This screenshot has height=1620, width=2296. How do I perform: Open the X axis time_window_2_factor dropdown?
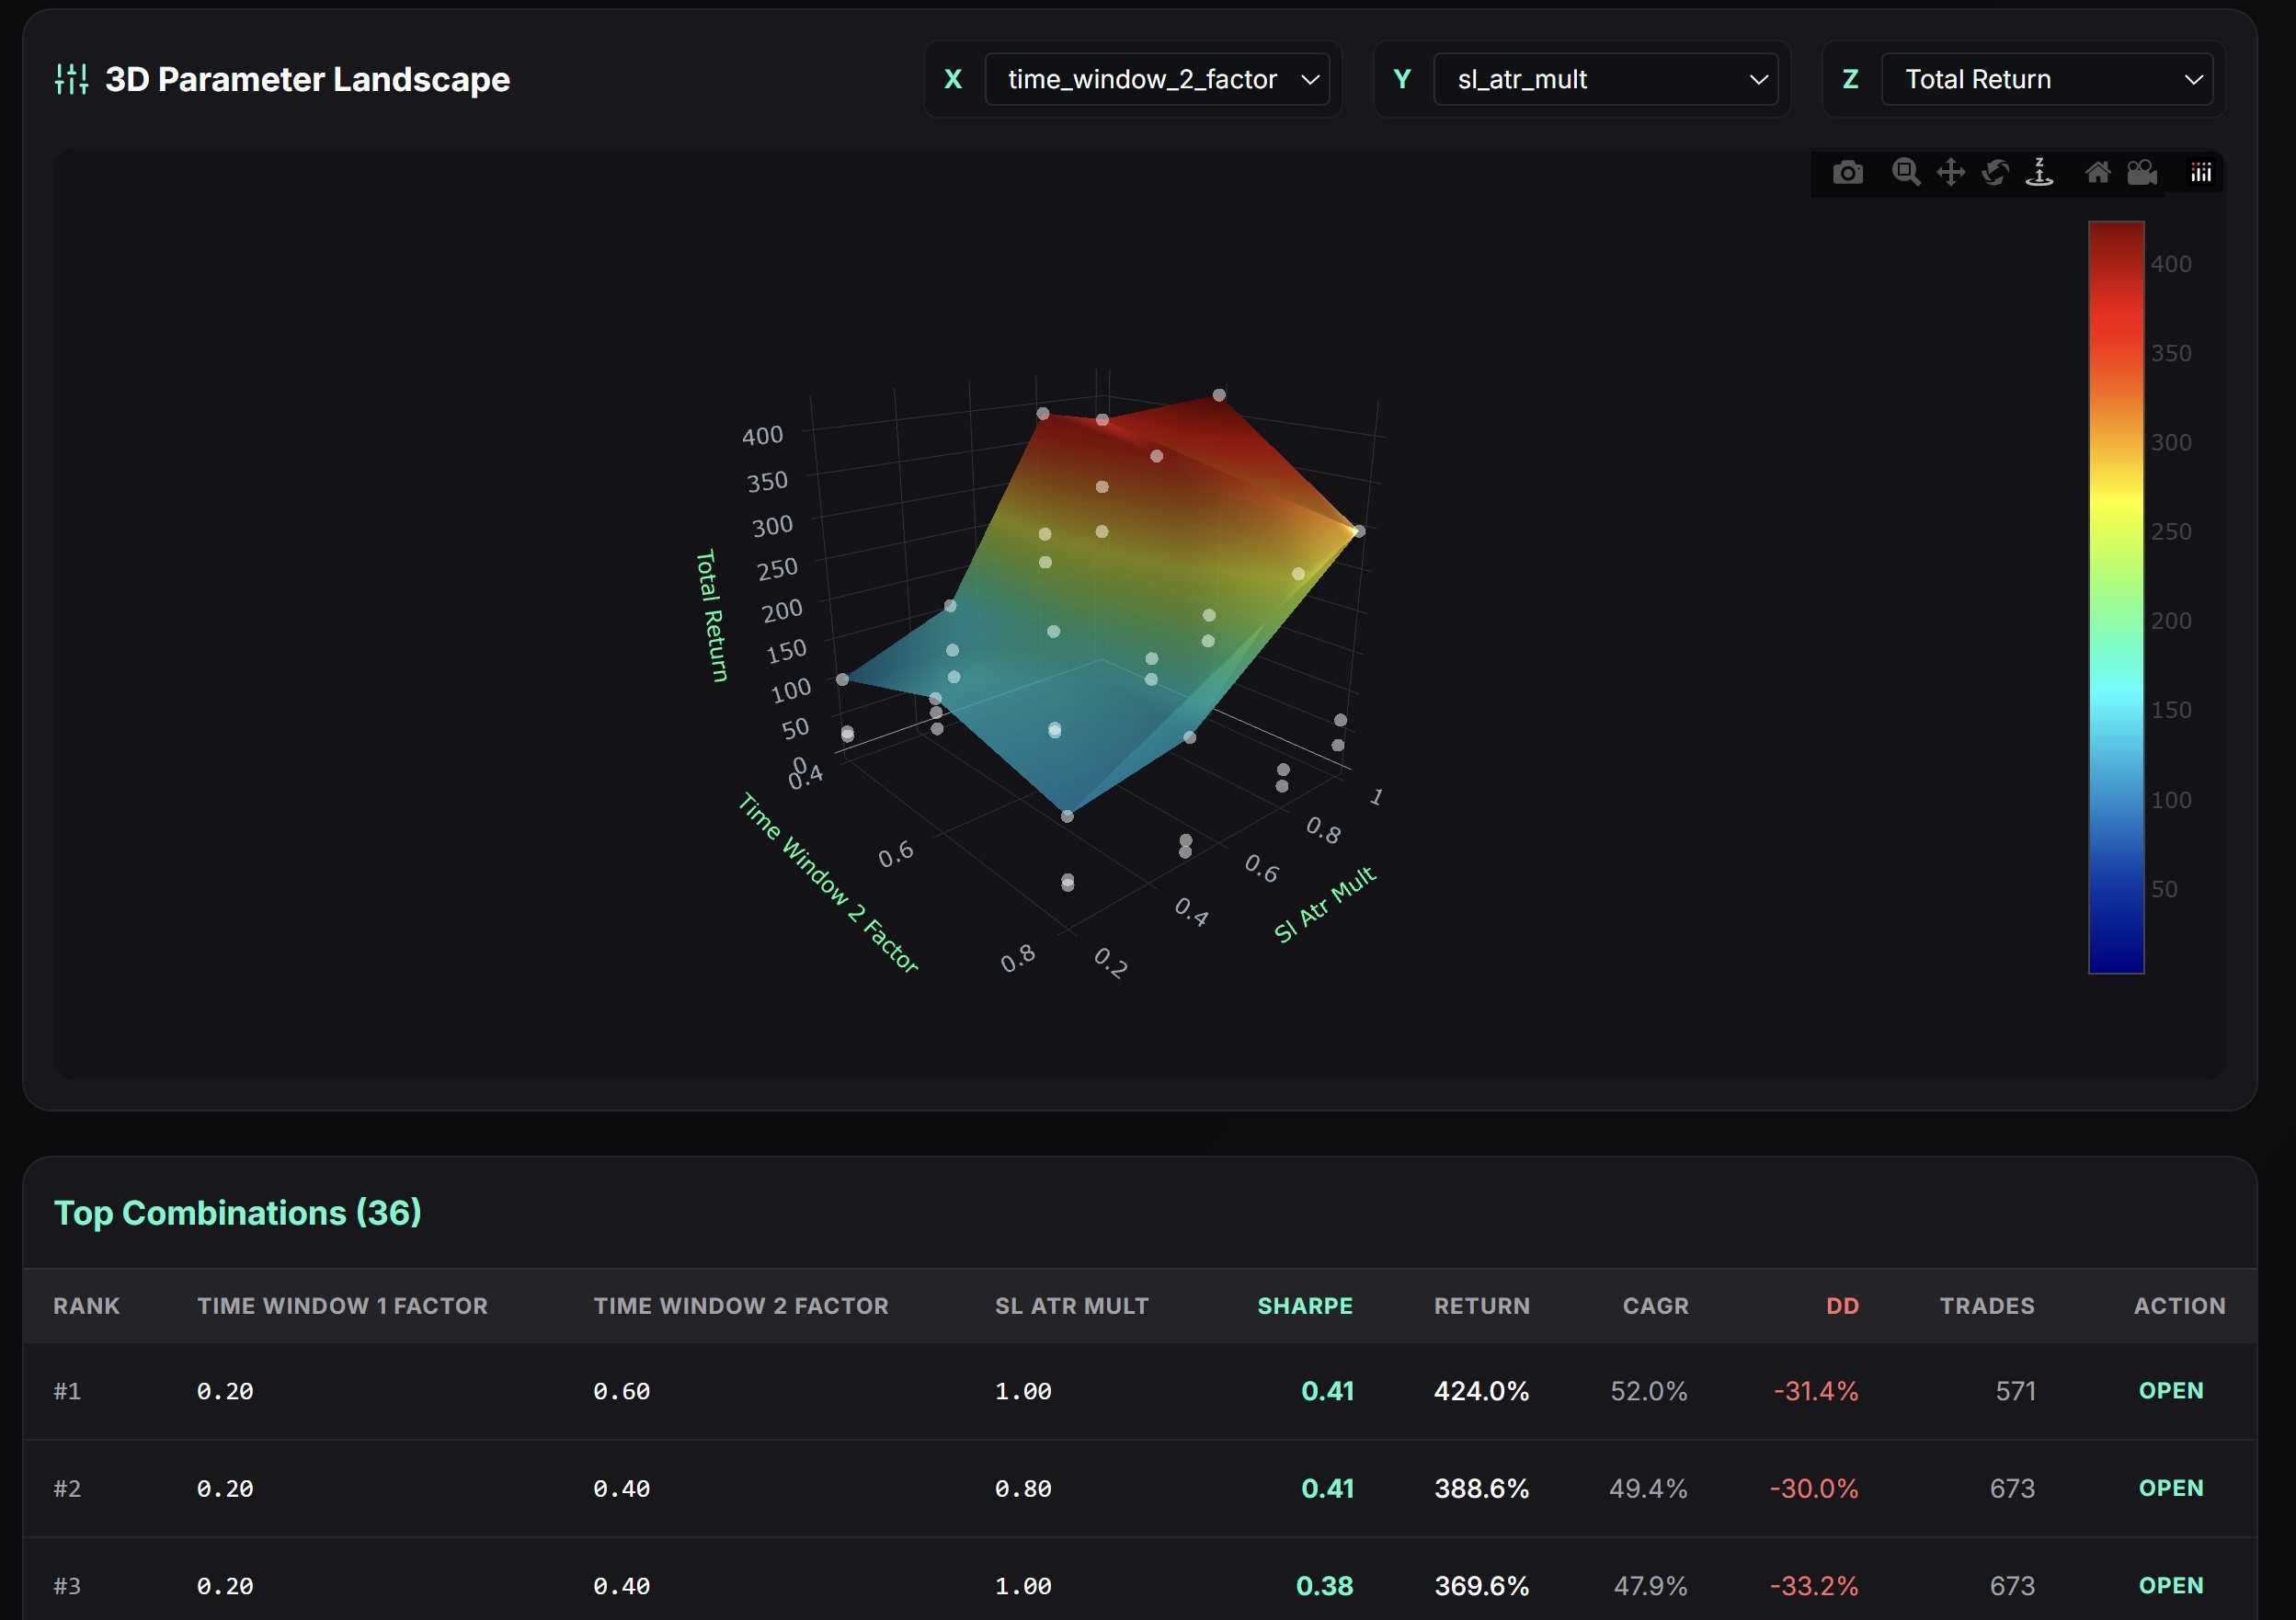tap(1157, 79)
